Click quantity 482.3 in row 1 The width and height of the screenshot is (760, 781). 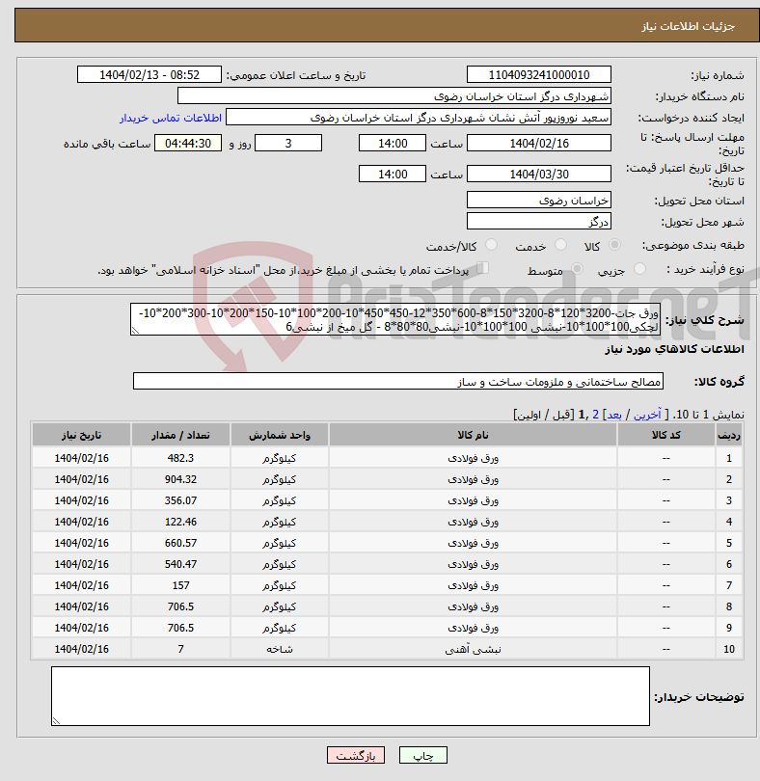tap(180, 458)
